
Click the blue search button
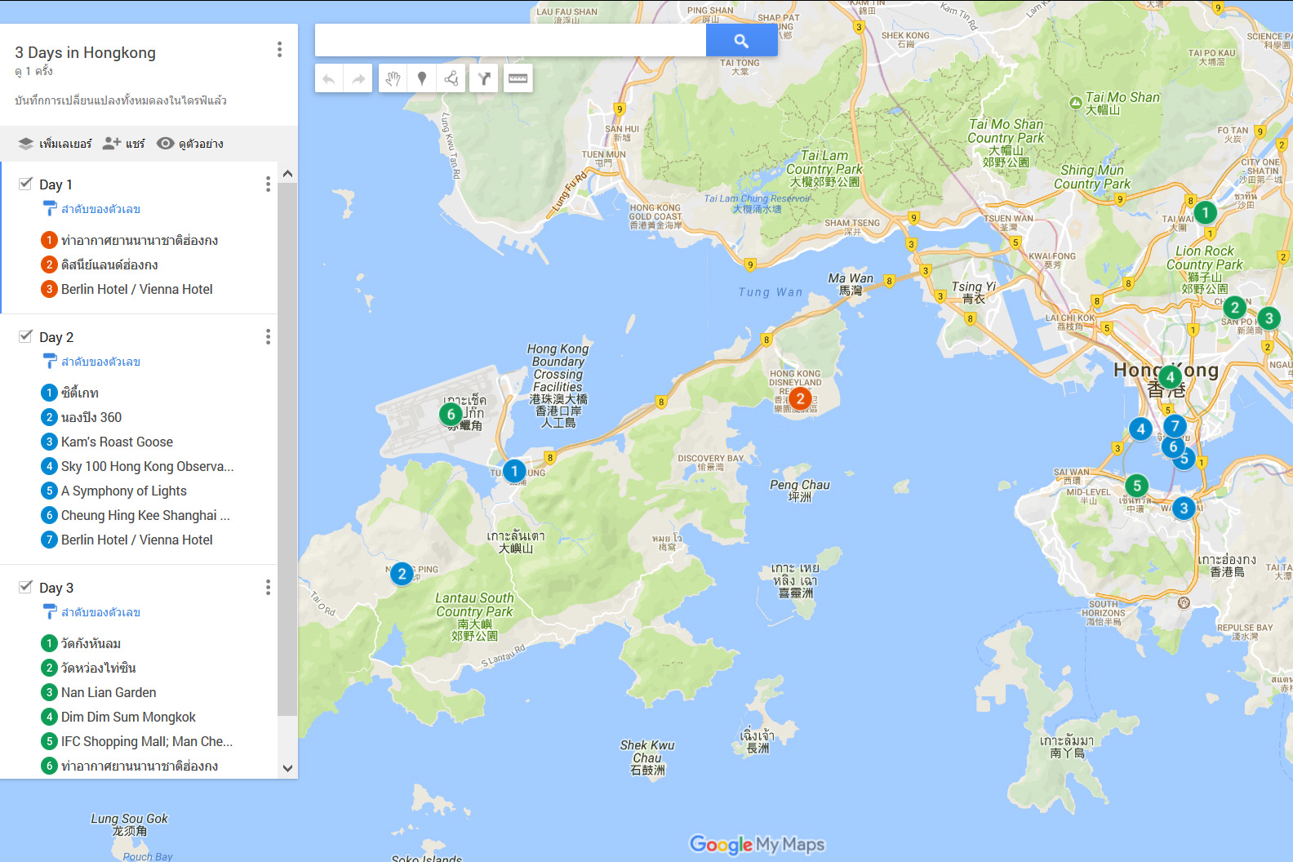pyautogui.click(x=741, y=40)
